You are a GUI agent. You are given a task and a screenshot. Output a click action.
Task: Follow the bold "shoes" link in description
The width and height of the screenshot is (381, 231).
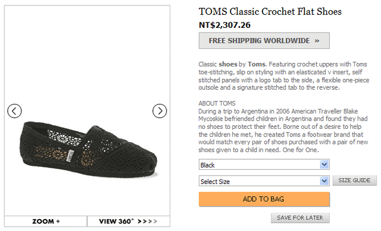point(228,64)
